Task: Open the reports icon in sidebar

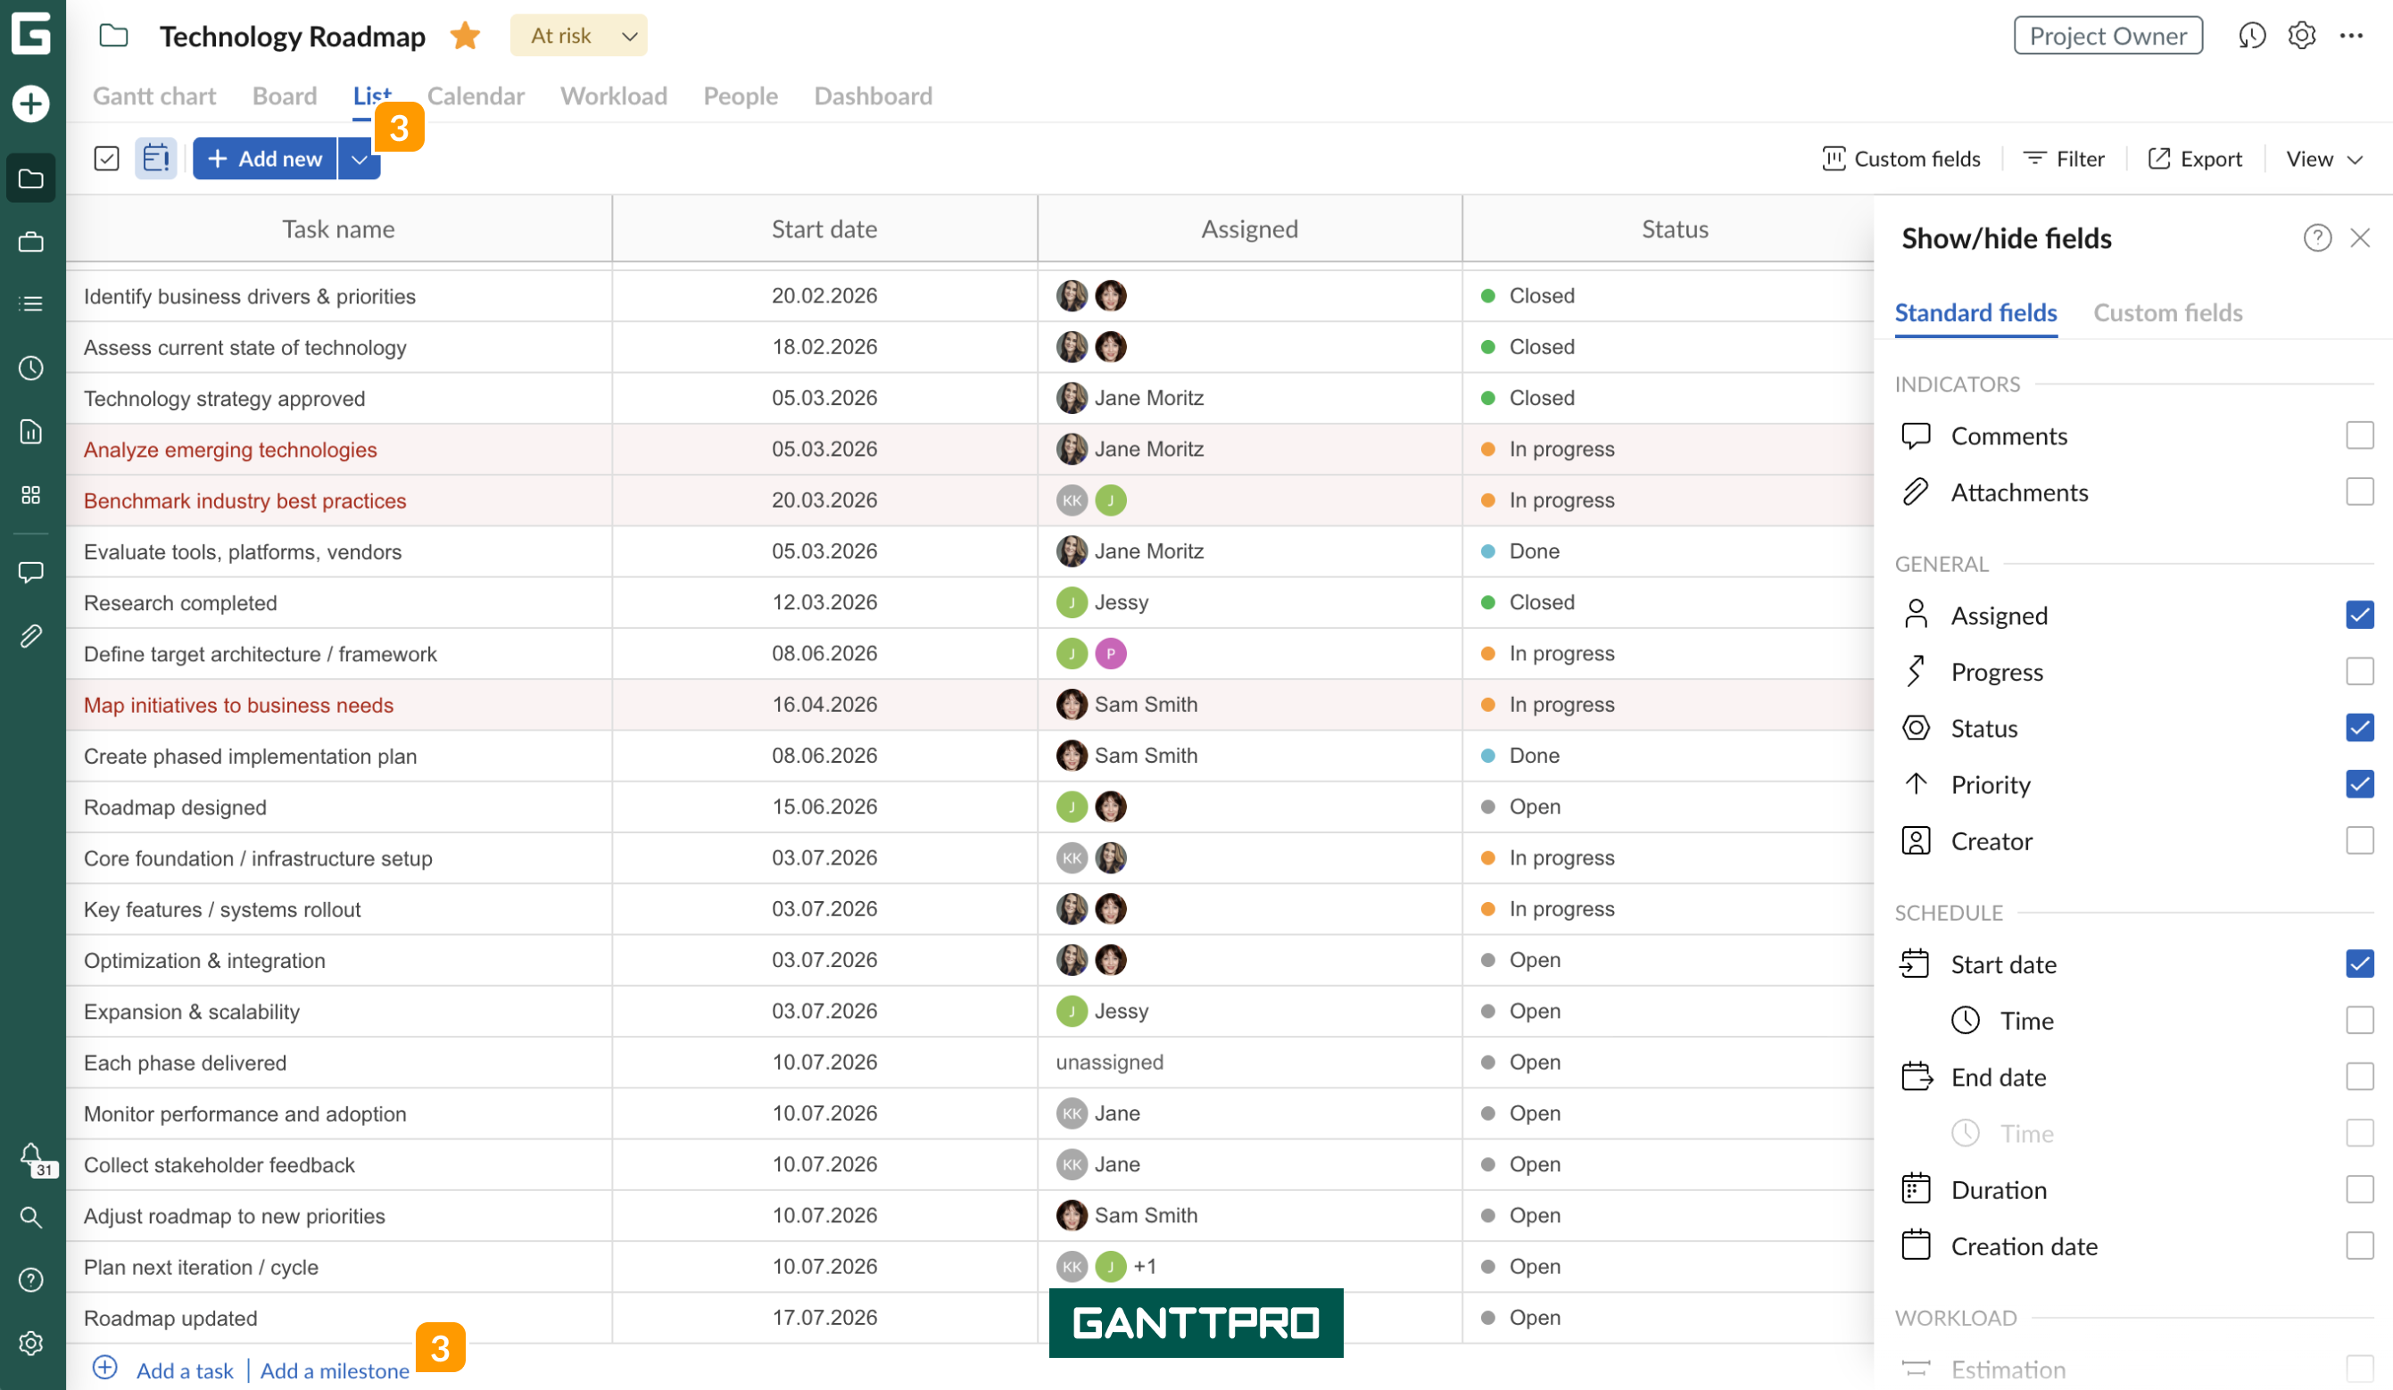Action: click(31, 432)
